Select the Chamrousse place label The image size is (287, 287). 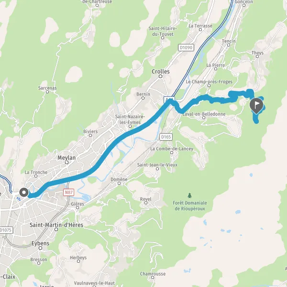[x=153, y=274]
